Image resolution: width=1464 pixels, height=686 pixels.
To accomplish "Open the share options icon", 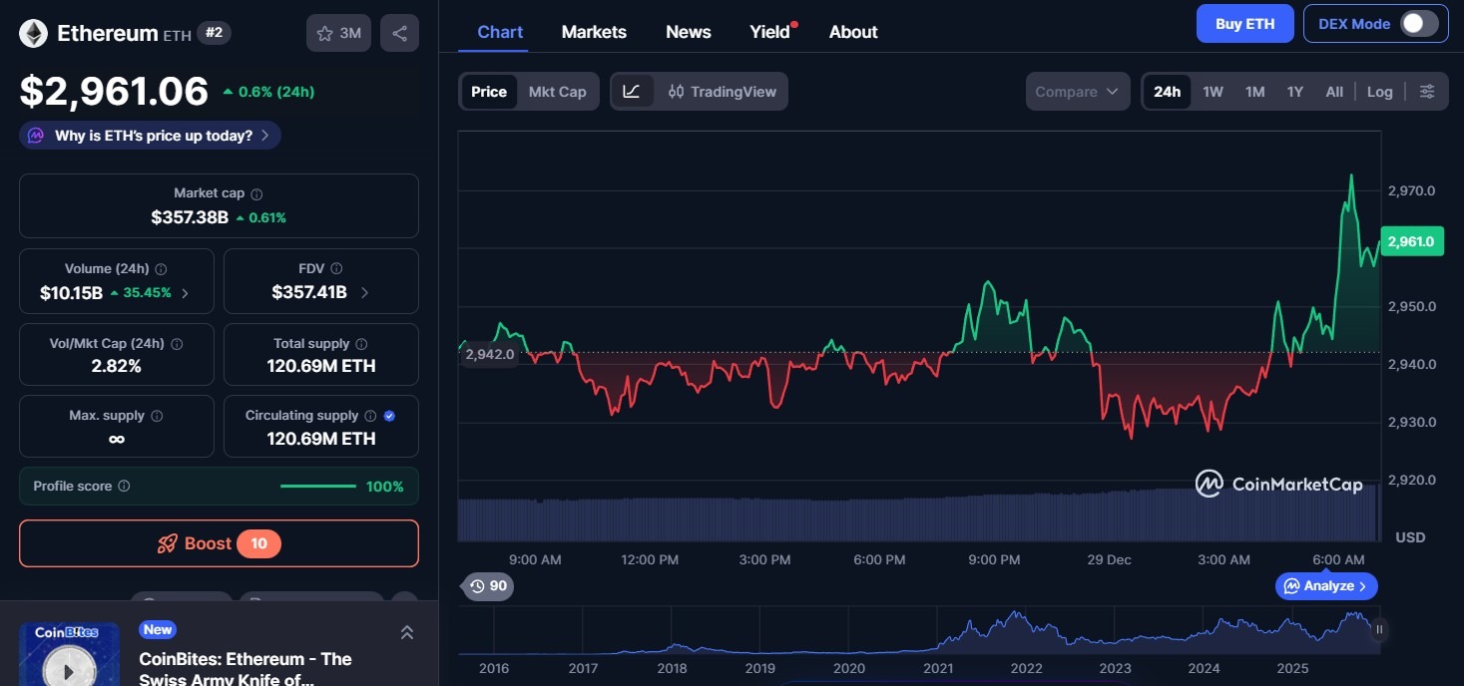I will pos(399,32).
